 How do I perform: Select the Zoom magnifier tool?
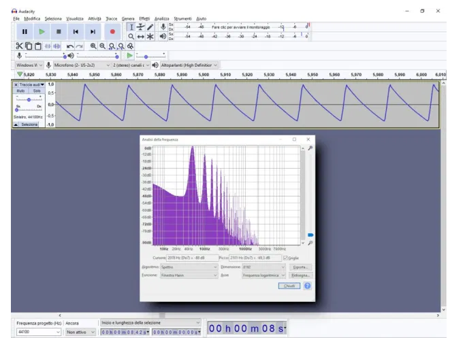point(131,37)
